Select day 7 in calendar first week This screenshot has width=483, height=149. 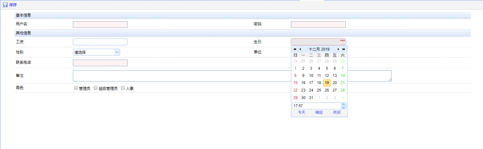[343, 68]
